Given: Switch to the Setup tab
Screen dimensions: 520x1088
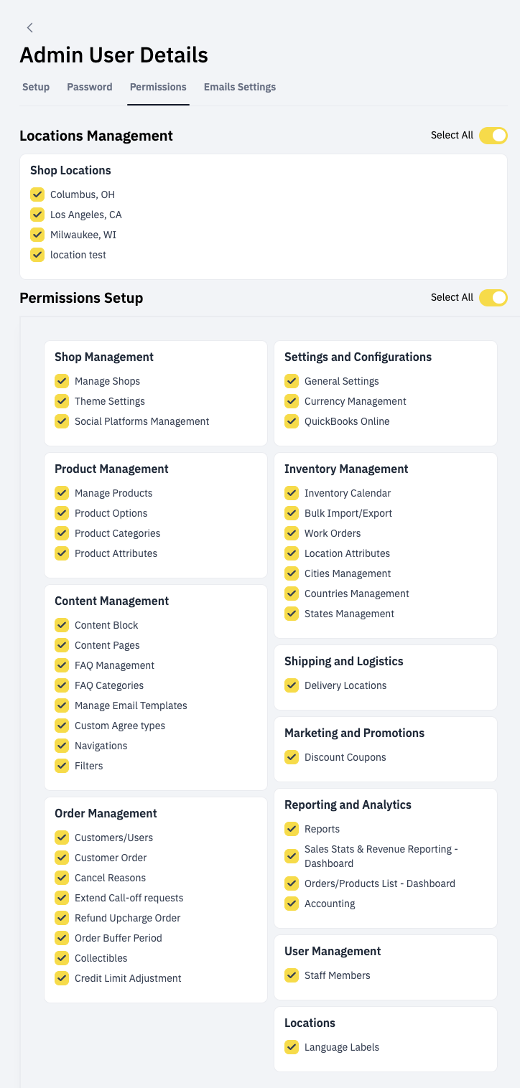Looking at the screenshot, I should pyautogui.click(x=35, y=87).
